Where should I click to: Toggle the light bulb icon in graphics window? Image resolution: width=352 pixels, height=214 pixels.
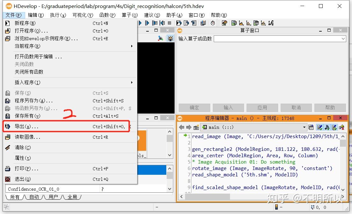[170, 39]
